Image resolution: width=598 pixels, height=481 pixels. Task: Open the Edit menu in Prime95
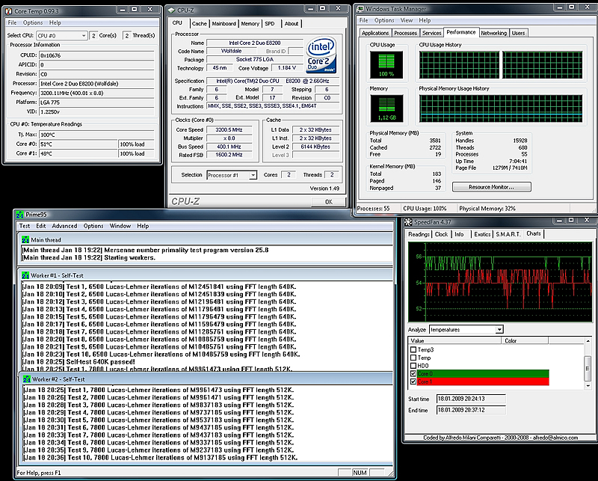point(41,226)
